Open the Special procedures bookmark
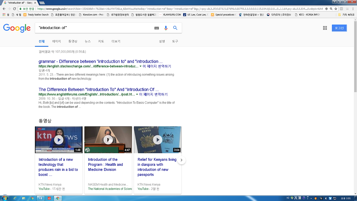 223,15
